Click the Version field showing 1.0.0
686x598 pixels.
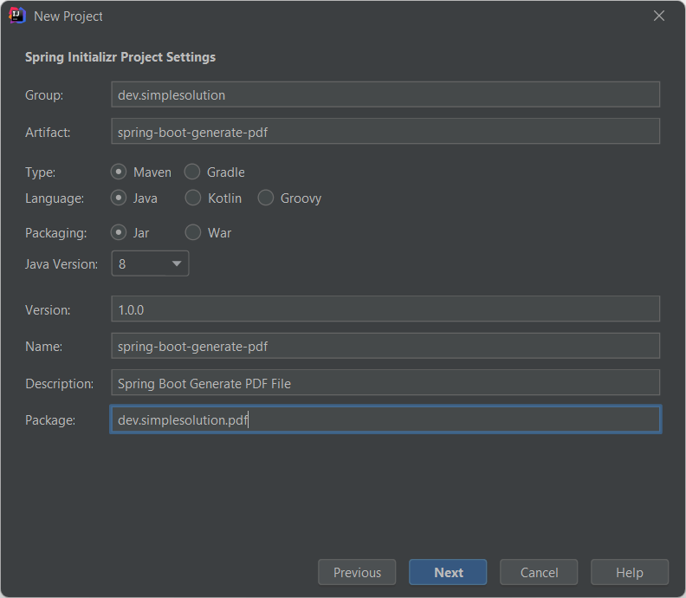(x=385, y=309)
